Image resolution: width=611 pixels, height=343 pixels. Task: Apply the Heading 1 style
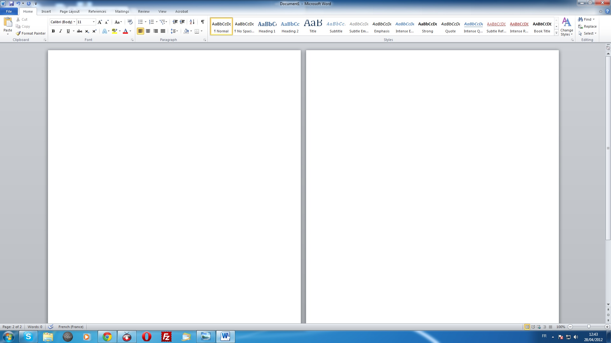point(267,26)
